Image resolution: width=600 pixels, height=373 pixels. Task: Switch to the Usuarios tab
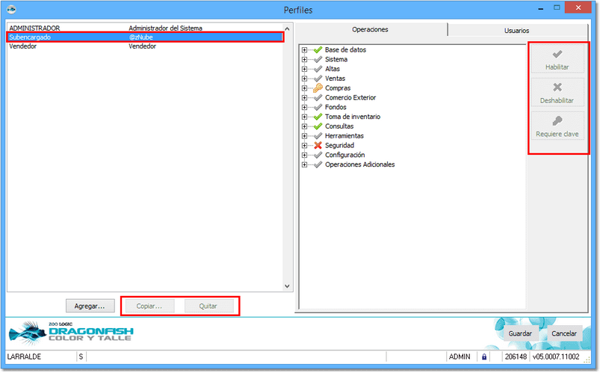tap(516, 31)
